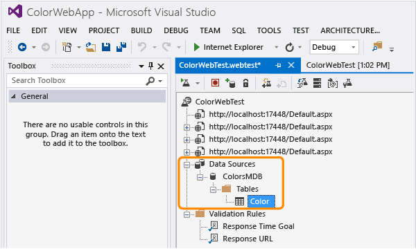Pin the ColorWebTest.webtest tab
Image resolution: width=416 pixels, height=249 pixels.
tap(278, 65)
